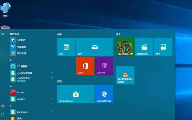Open the 360安全中心 folder icon
Viewport: 192px width, 120px height.
tap(13, 79)
